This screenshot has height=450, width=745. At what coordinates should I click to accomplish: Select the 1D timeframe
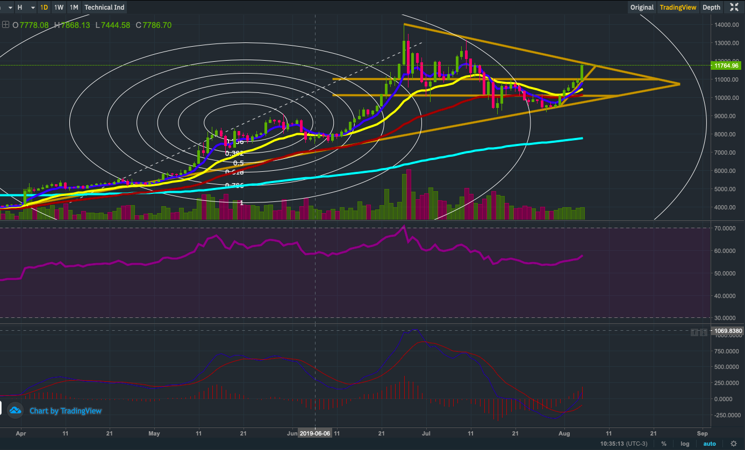point(44,8)
